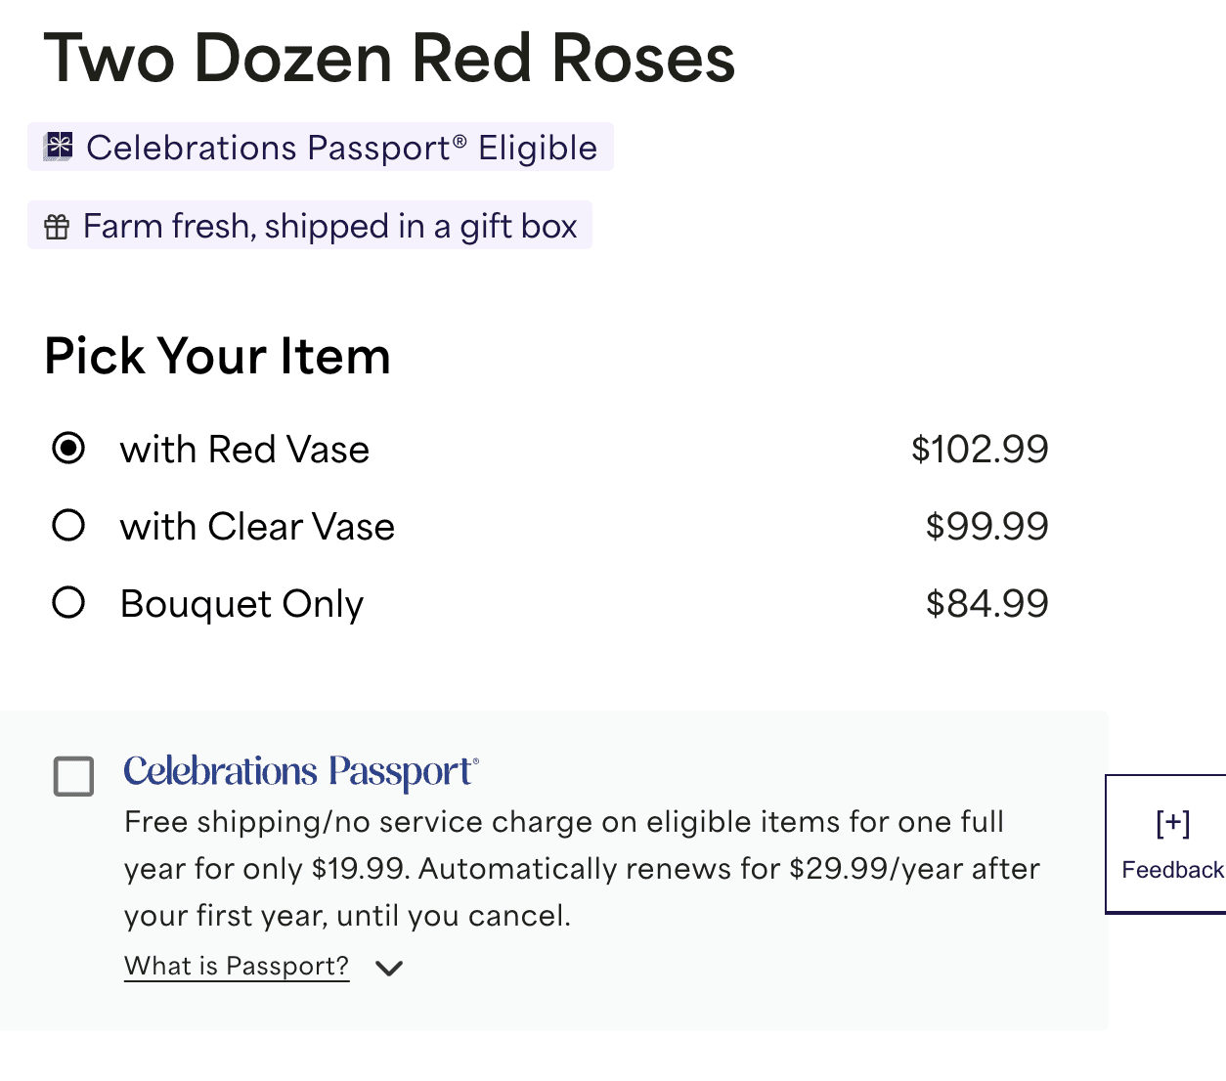Click the "Bouquet Only" option label
Screen dimensions: 1226x1081
point(241,604)
